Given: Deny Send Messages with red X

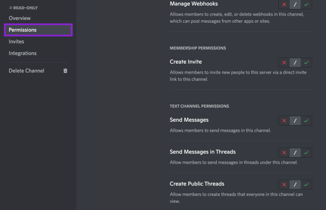Looking at the screenshot, I should click(x=284, y=121).
